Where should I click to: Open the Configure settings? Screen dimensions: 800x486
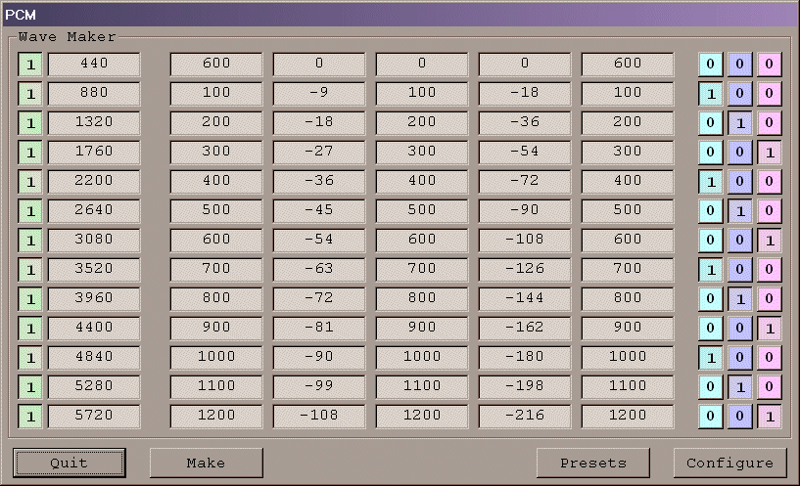coord(729,463)
